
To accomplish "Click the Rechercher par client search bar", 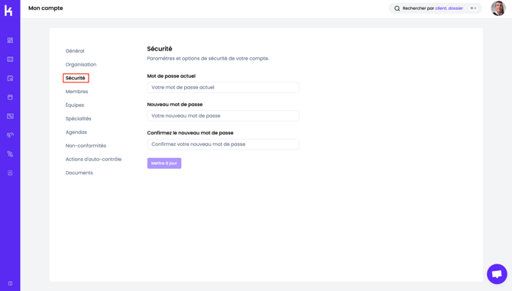I will coord(436,8).
